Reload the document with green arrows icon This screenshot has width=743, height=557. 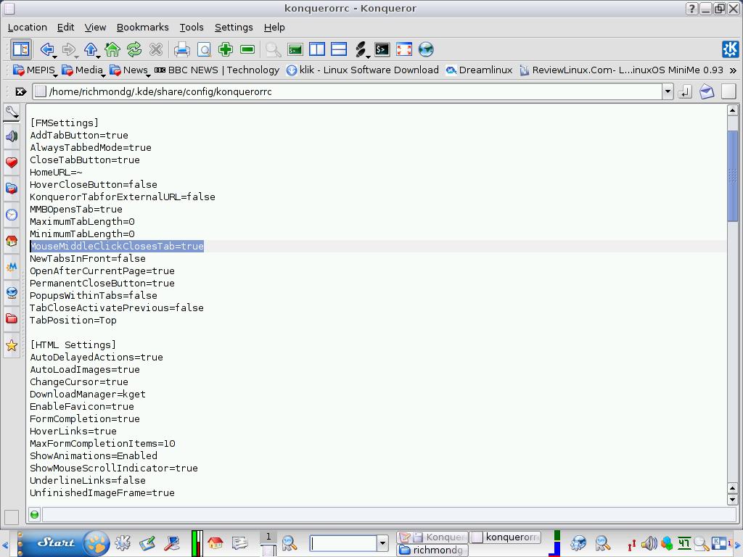click(x=134, y=49)
